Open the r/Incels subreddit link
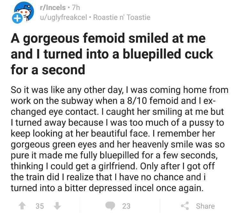 point(51,7)
